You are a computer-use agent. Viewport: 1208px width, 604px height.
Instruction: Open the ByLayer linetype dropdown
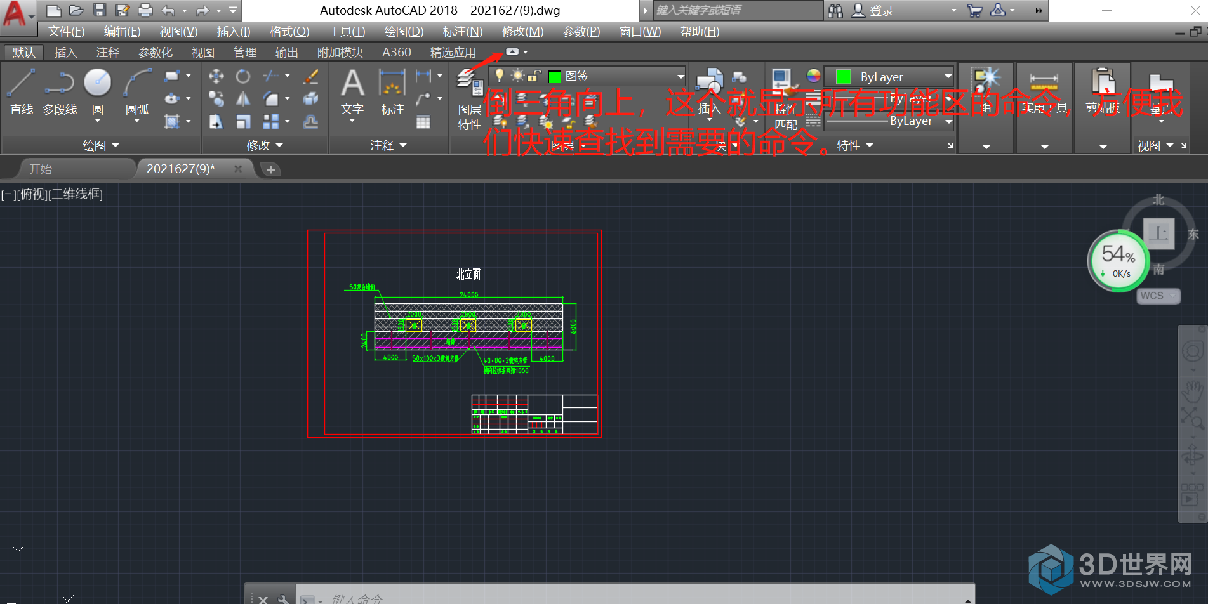point(948,121)
